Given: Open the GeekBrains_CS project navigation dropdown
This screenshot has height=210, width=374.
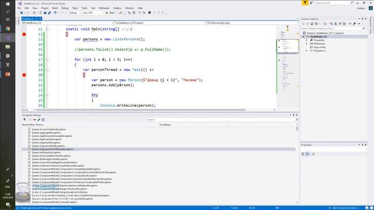Looking at the screenshot, I should click(x=67, y=23).
